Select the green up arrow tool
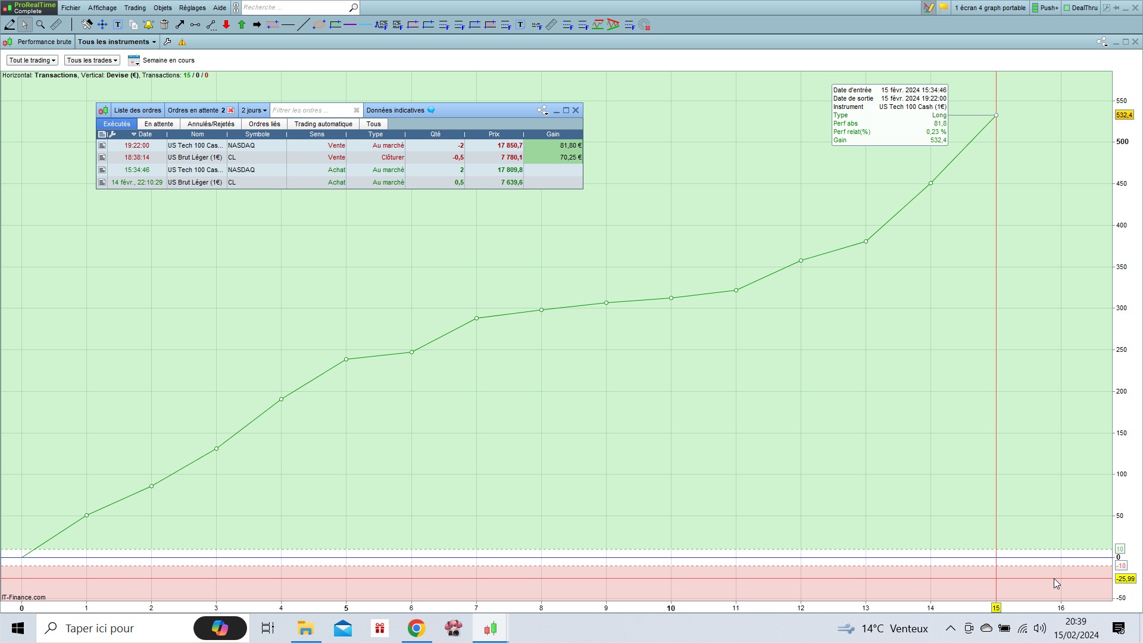This screenshot has height=643, width=1143. [242, 24]
